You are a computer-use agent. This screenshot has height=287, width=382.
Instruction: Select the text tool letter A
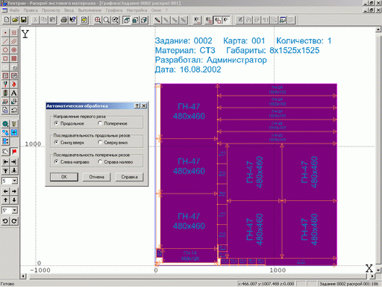[14, 93]
